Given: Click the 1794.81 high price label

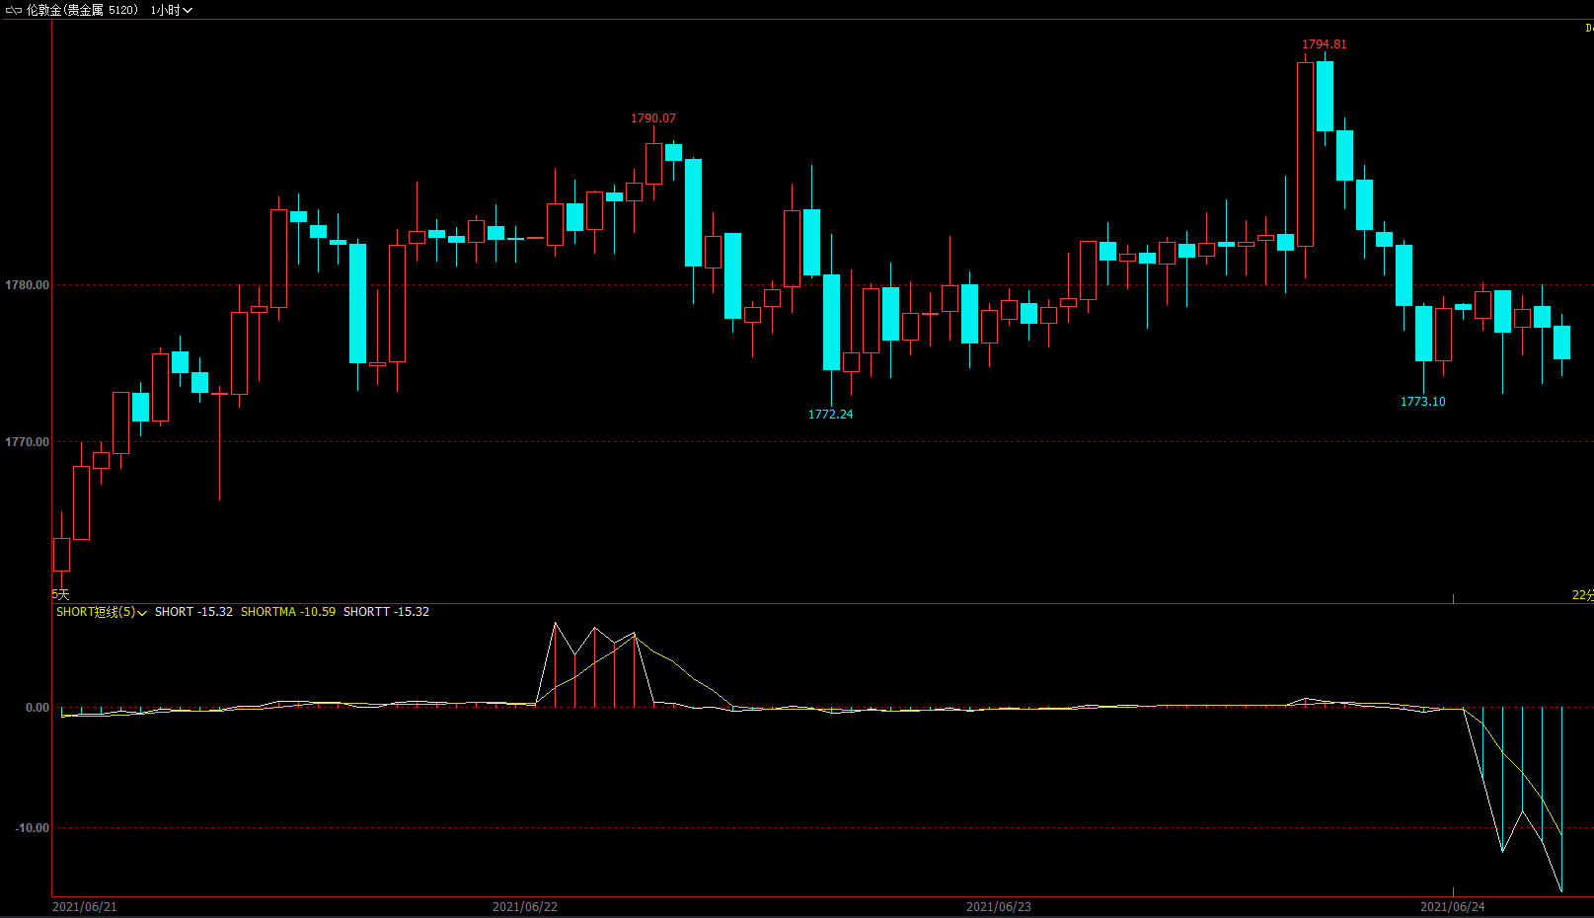Looking at the screenshot, I should pyautogui.click(x=1325, y=44).
